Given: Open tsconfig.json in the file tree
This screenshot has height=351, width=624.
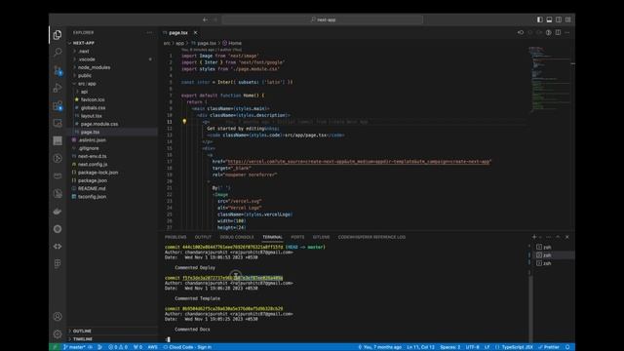Looking at the screenshot, I should (x=92, y=197).
